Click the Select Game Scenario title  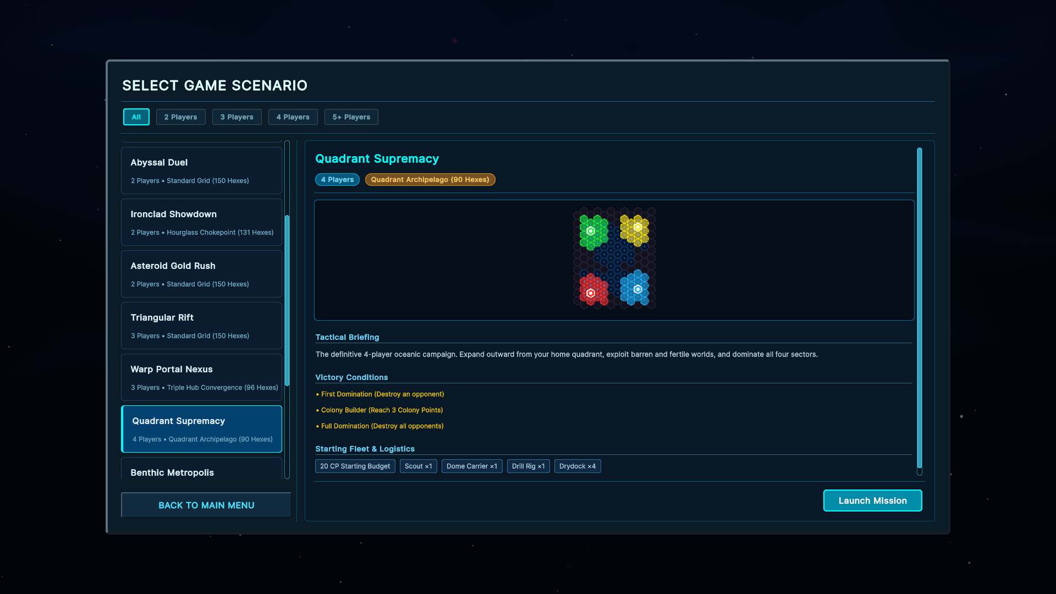click(x=215, y=86)
